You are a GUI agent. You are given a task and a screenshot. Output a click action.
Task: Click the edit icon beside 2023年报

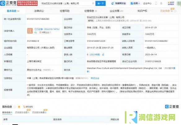[x=103, y=54]
